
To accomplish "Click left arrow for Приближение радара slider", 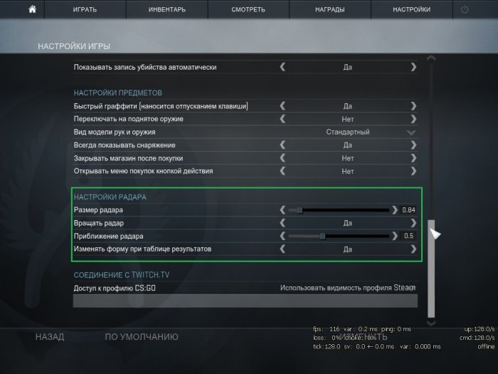I will click(282, 236).
